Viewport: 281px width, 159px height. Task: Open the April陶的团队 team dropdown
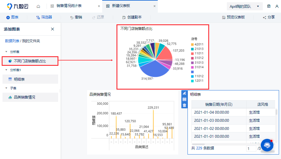(245, 6)
